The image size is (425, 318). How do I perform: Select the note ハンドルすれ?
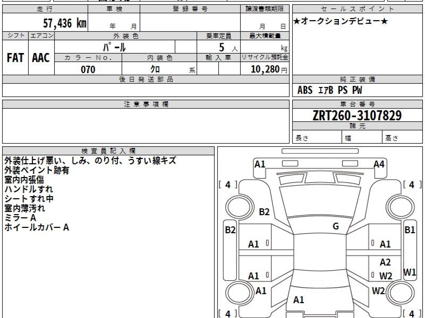pos(29,189)
